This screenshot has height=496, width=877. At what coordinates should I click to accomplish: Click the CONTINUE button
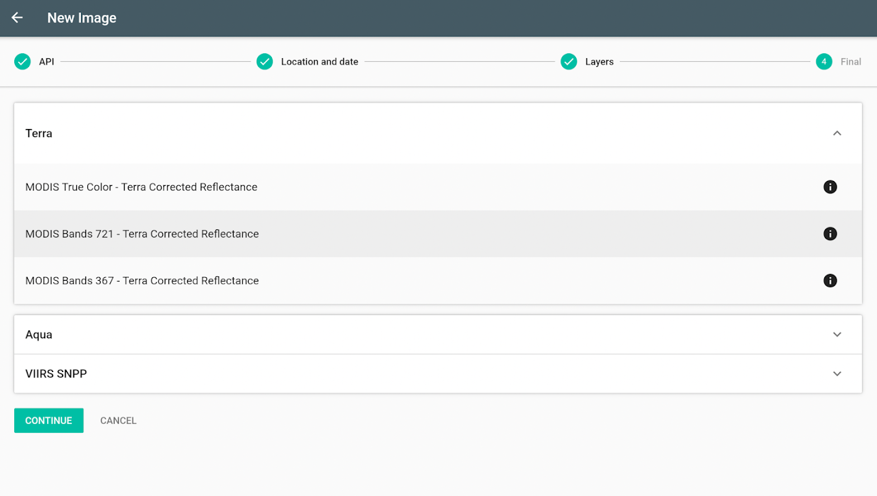coord(49,420)
